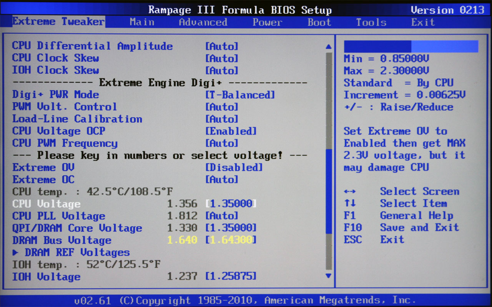This screenshot has width=492, height=307.
Task: Click the yellow 1.640 DRAM reading
Action: coord(182,240)
